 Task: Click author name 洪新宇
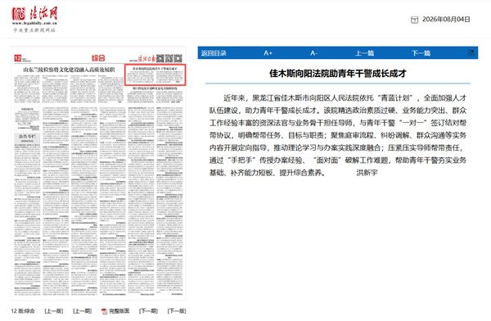pyautogui.click(x=367, y=173)
